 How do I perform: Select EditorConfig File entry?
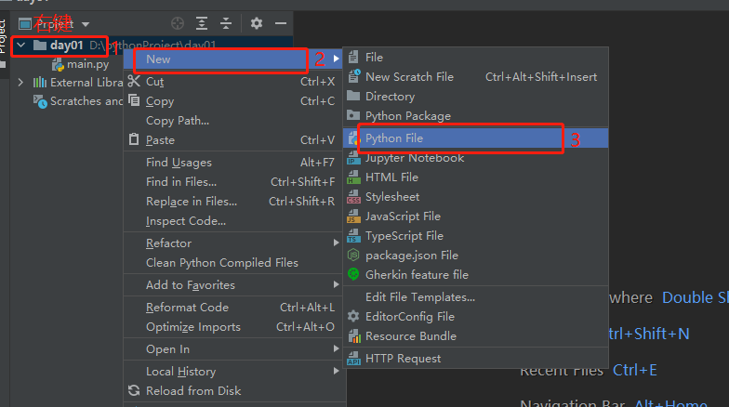(x=476, y=317)
